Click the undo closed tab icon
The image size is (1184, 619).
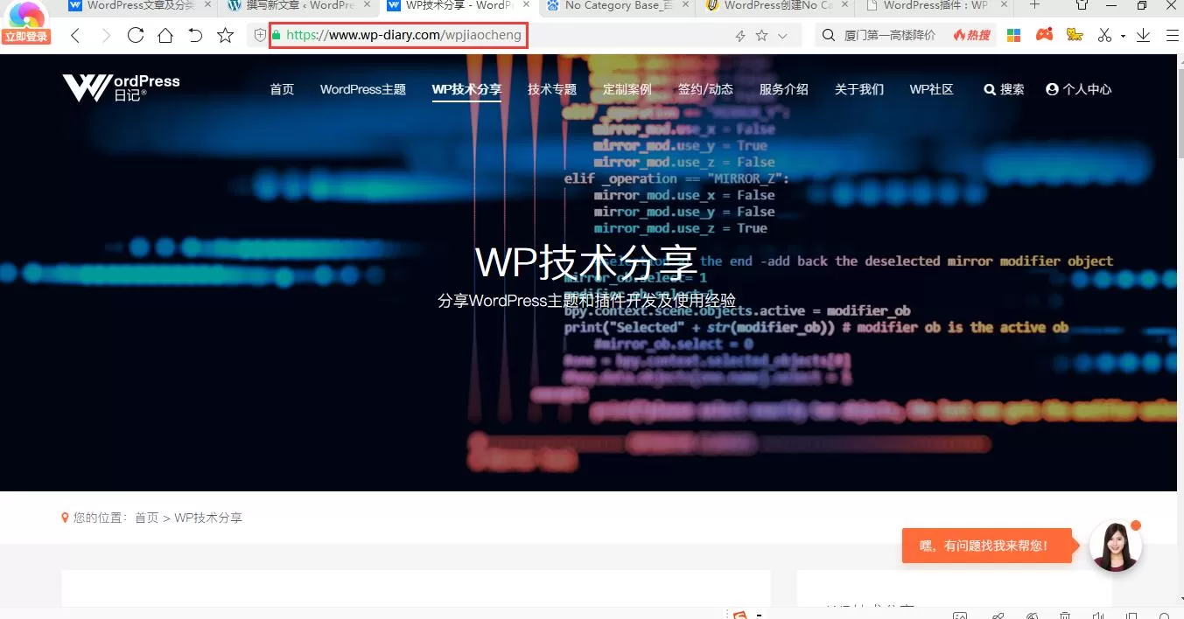[x=195, y=36]
